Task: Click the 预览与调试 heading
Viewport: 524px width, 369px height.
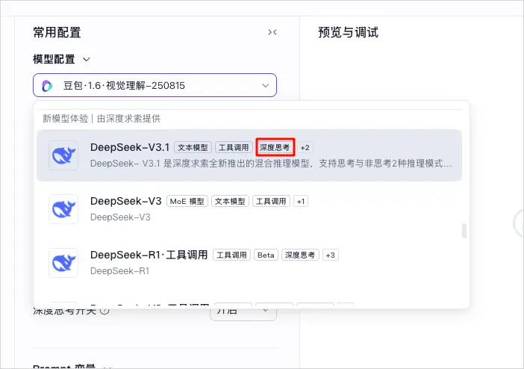Action: pyautogui.click(x=349, y=32)
